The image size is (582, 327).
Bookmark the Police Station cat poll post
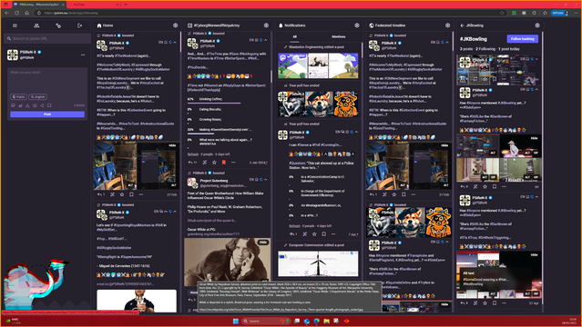coord(323,234)
